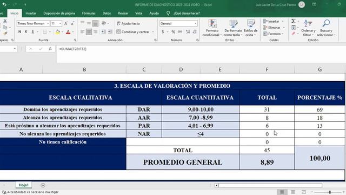Open Ordenar y filtrar menu
Viewport: 346px width, 195px height.
[308, 28]
